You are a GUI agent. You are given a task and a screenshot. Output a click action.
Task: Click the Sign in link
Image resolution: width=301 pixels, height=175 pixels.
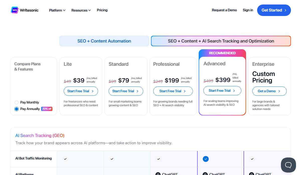click(x=248, y=10)
